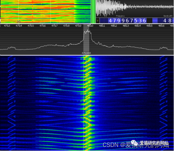Click the 479.5 mark on the frequency scale
This screenshot has height=151, width=174.
tap(31, 26)
